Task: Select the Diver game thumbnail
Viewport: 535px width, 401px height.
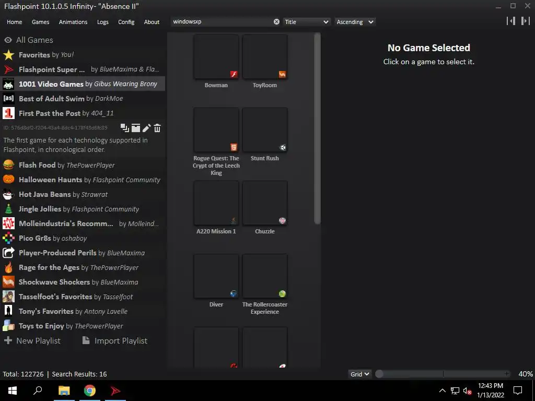Action: click(216, 276)
